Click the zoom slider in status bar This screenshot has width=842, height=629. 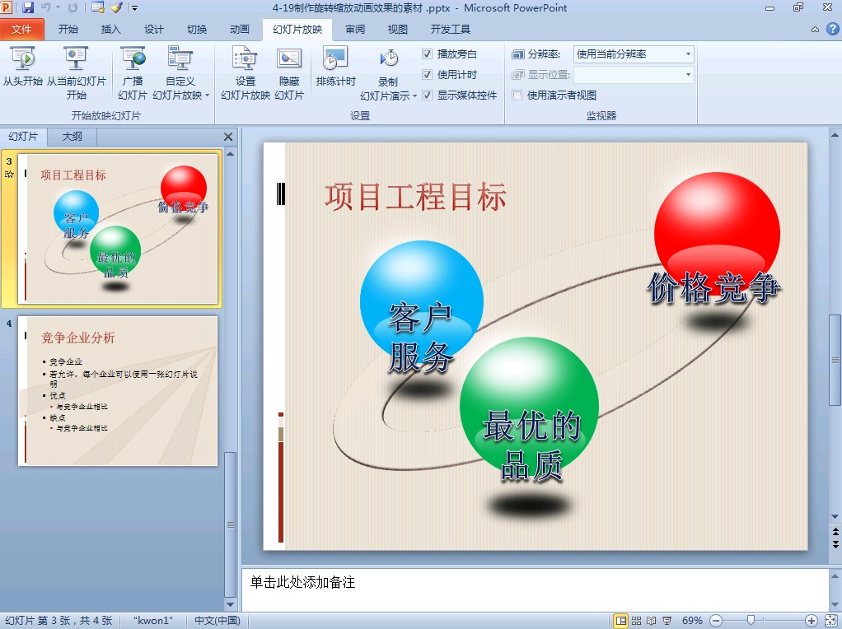tap(751, 620)
